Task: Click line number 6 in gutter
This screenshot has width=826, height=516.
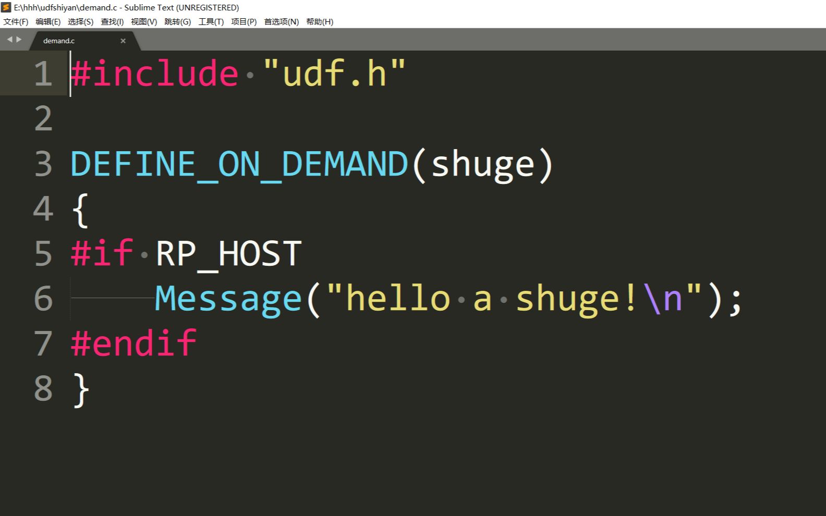Action: [43, 299]
